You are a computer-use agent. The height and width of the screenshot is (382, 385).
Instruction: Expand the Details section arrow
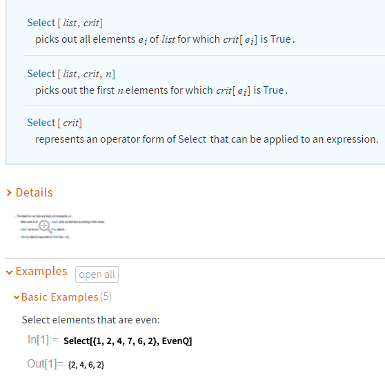(x=9, y=193)
